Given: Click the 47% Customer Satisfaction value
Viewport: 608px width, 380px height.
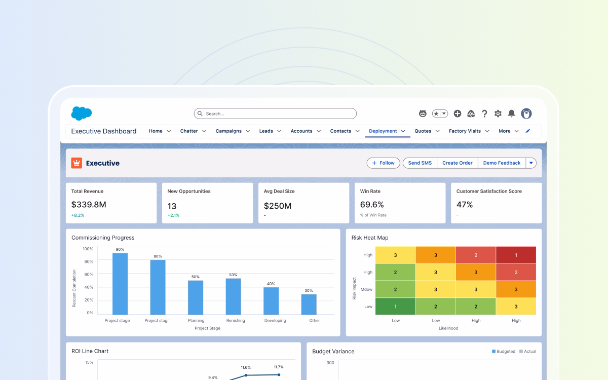Looking at the screenshot, I should coord(465,205).
